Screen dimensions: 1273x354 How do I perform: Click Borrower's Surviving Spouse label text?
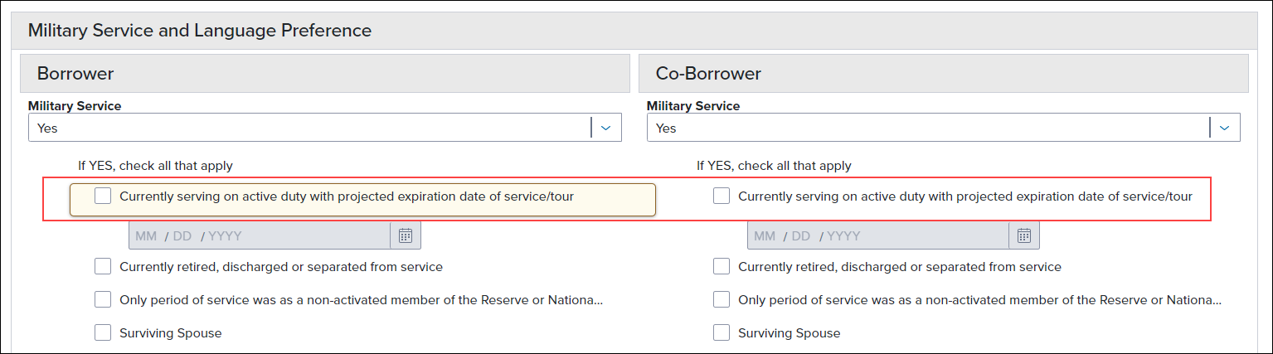(171, 332)
